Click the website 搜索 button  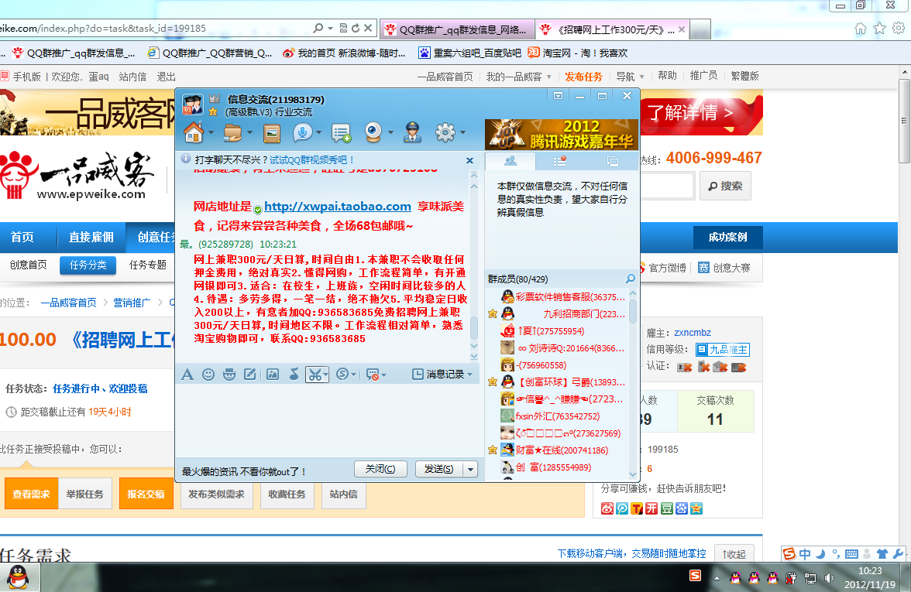725,186
